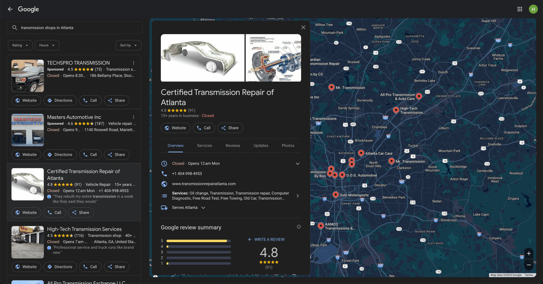543x284 pixels.
Task: Click the 5-star rating bar
Action: [199, 241]
